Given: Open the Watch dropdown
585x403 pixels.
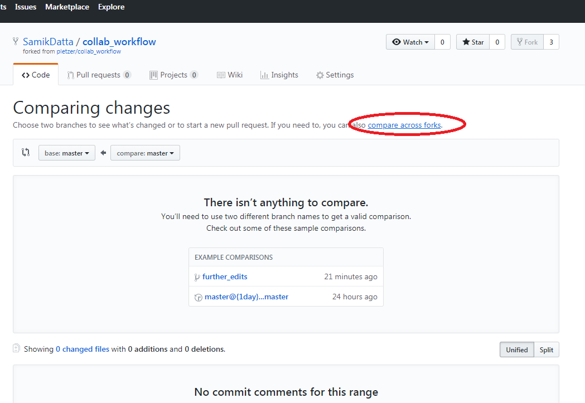Looking at the screenshot, I should [410, 42].
